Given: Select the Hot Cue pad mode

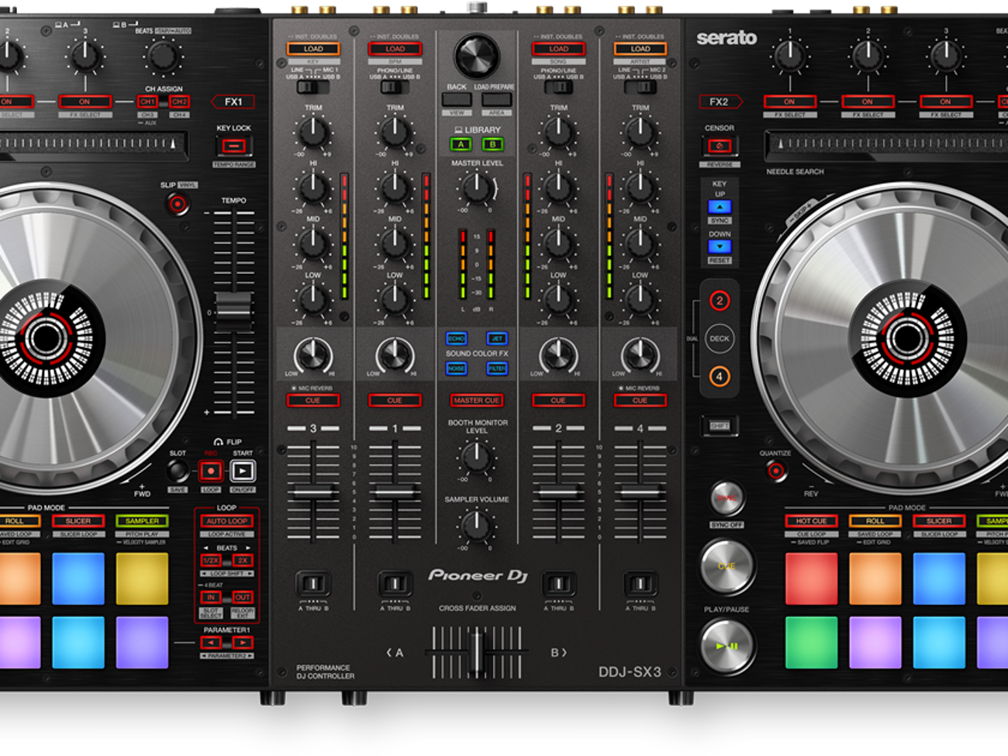Looking at the screenshot, I should pyautogui.click(x=811, y=521).
